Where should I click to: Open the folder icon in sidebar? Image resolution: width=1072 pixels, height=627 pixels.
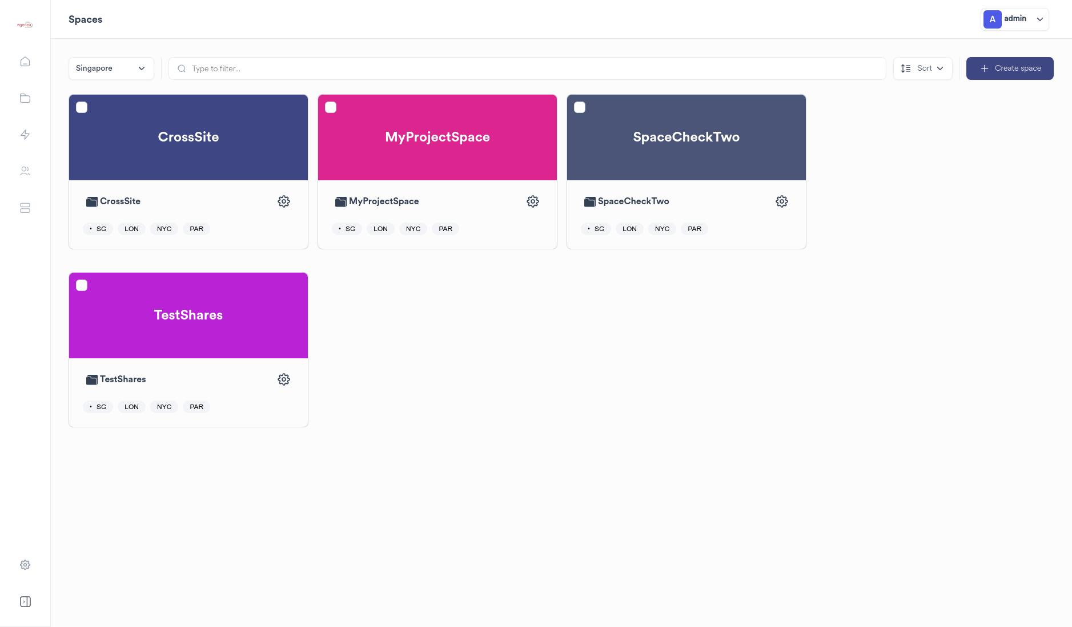[25, 98]
